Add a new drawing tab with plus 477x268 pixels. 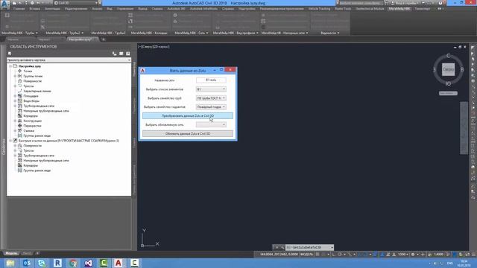click(x=104, y=39)
